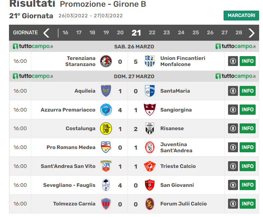This screenshot has height=217, width=263.
Task: Select giornata 22 tab
Action: [152, 33]
